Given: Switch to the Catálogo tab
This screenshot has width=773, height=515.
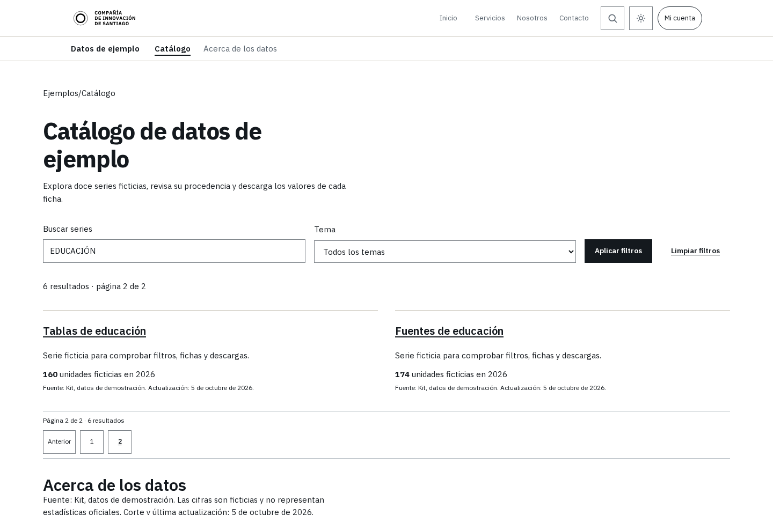Looking at the screenshot, I should [172, 49].
